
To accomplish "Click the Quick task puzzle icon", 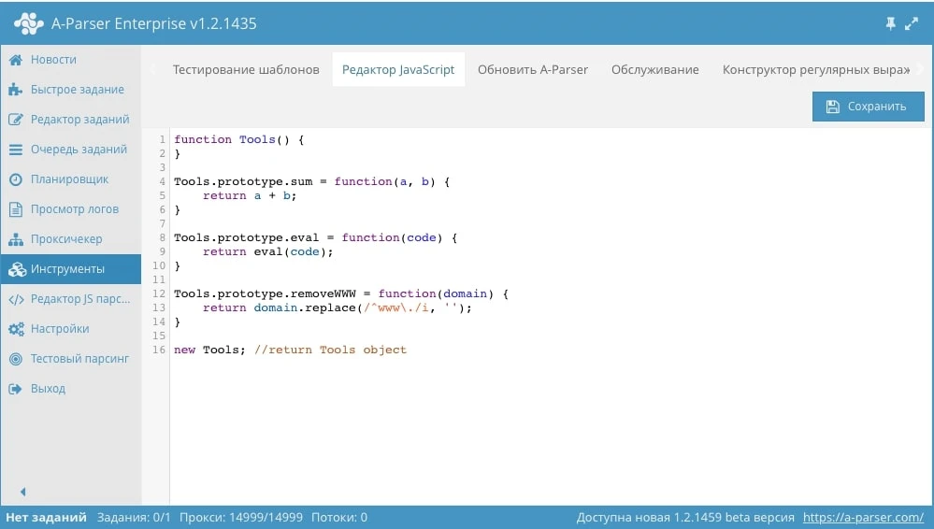I will pos(15,90).
